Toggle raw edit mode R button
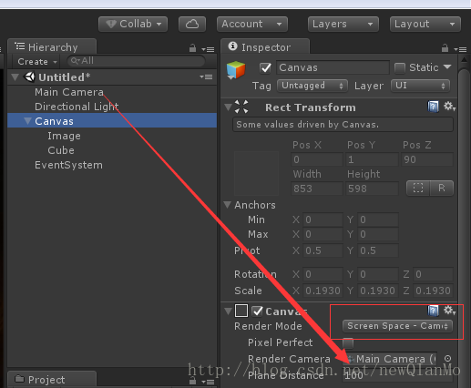Viewport: 471px width, 388px height. [x=442, y=189]
